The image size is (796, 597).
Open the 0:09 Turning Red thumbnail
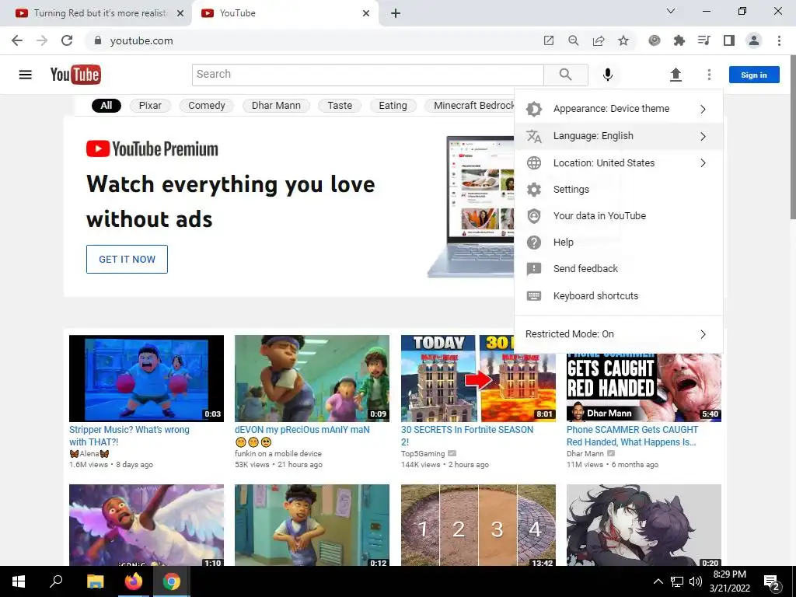312,379
